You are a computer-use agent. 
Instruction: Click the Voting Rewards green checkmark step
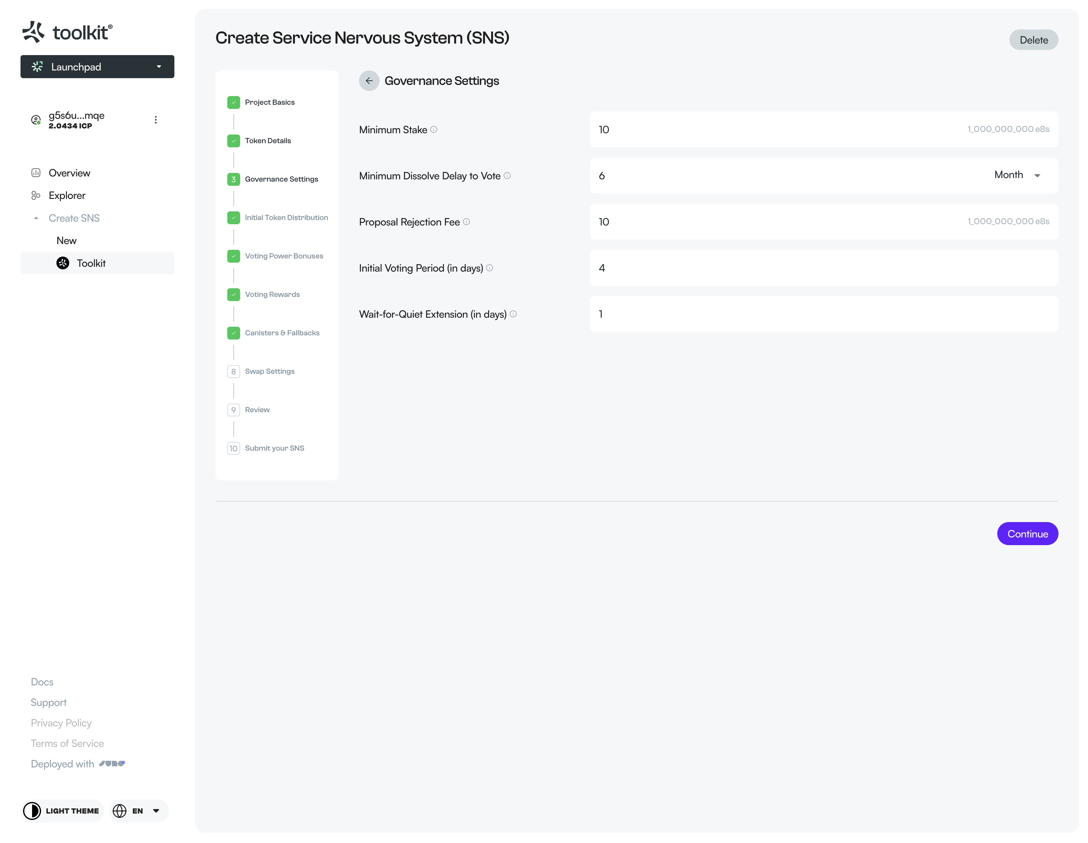click(x=234, y=295)
